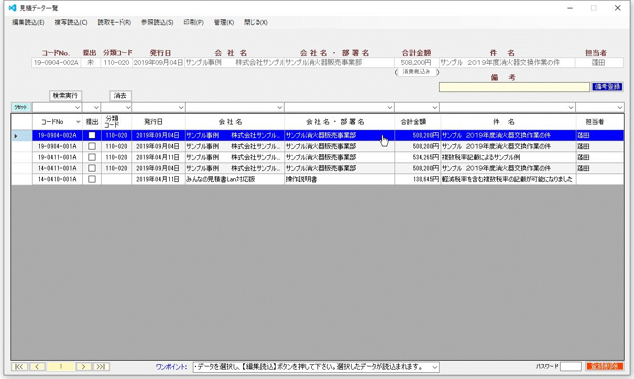Open the 担当者 filter dropdown
The height and width of the screenshot is (379, 634).
[x=620, y=108]
